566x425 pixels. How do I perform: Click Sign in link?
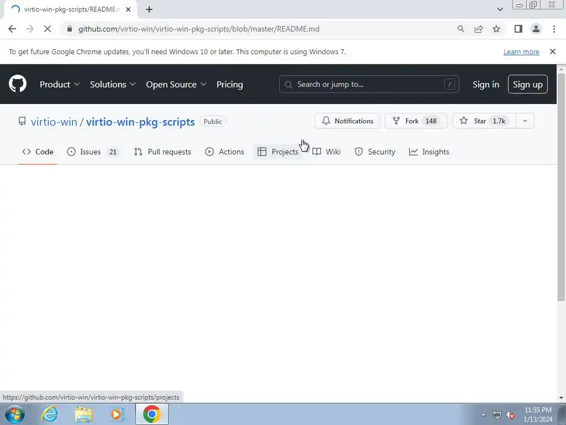pyautogui.click(x=486, y=84)
